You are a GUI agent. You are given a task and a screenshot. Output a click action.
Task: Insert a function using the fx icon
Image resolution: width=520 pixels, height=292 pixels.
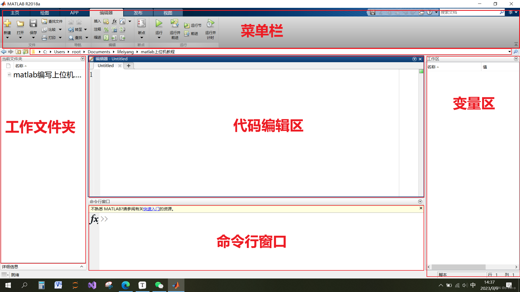(114, 21)
